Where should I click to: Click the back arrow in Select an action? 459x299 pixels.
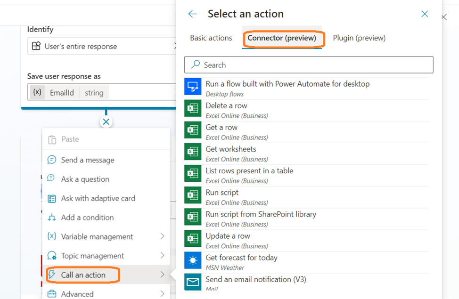pyautogui.click(x=192, y=14)
